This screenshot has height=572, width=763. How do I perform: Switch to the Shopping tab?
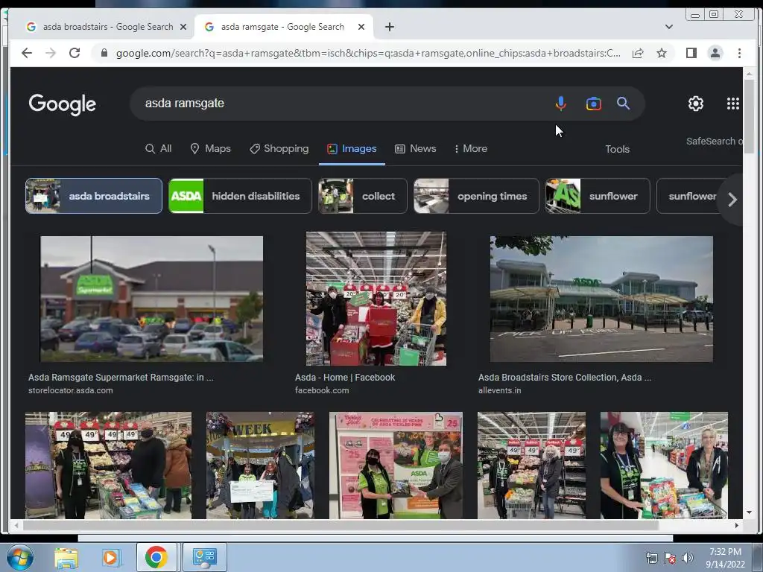click(x=279, y=148)
